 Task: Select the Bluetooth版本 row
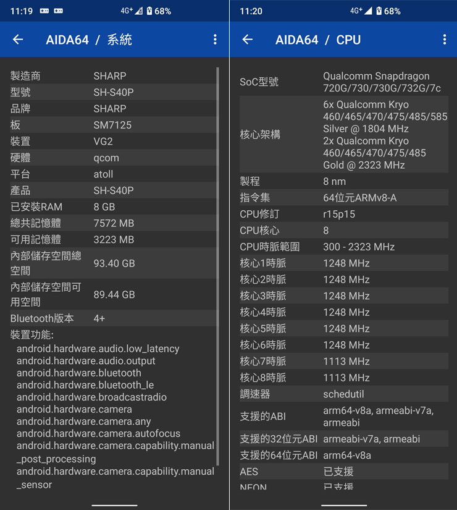point(111,318)
